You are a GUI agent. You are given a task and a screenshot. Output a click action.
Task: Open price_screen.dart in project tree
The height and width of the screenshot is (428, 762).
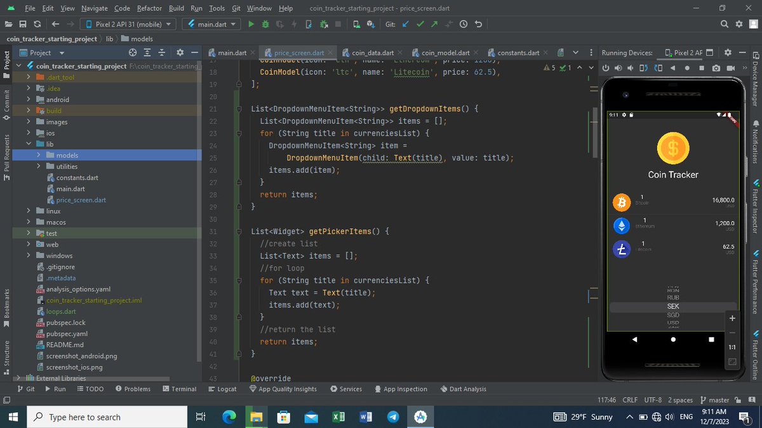tap(81, 200)
